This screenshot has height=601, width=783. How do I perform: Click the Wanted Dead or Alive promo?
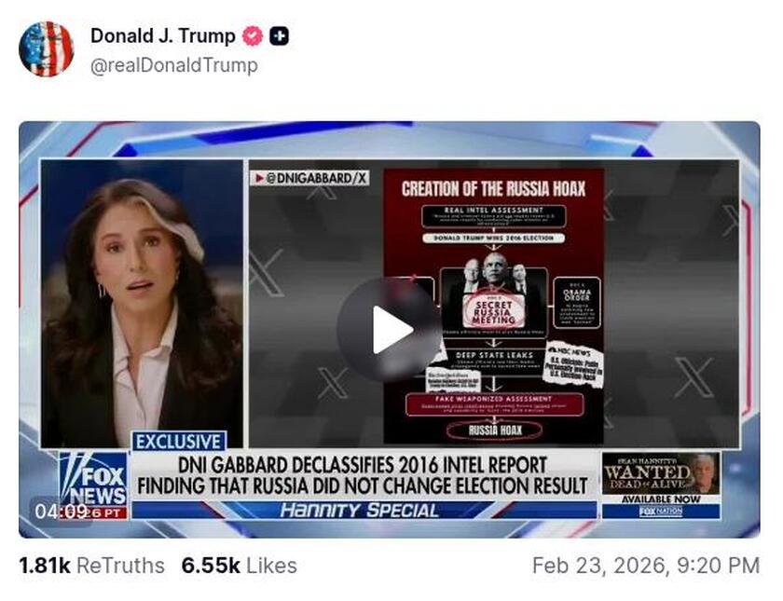(x=661, y=473)
